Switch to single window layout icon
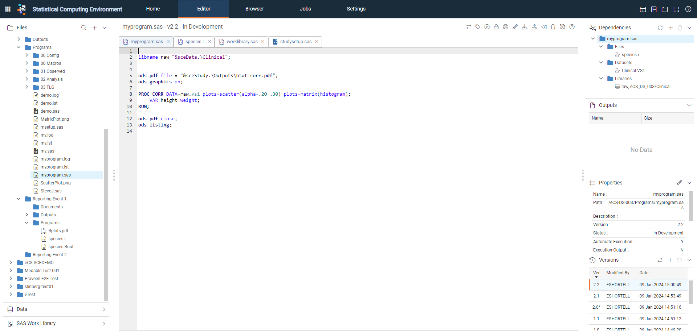Screen dimensions: 697x333 [x=665, y=9]
